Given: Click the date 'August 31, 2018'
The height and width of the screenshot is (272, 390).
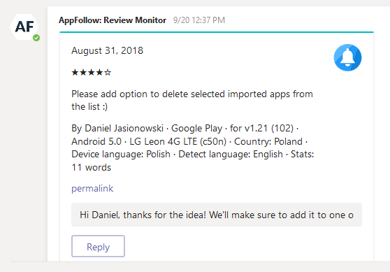Looking at the screenshot, I should (107, 51).
